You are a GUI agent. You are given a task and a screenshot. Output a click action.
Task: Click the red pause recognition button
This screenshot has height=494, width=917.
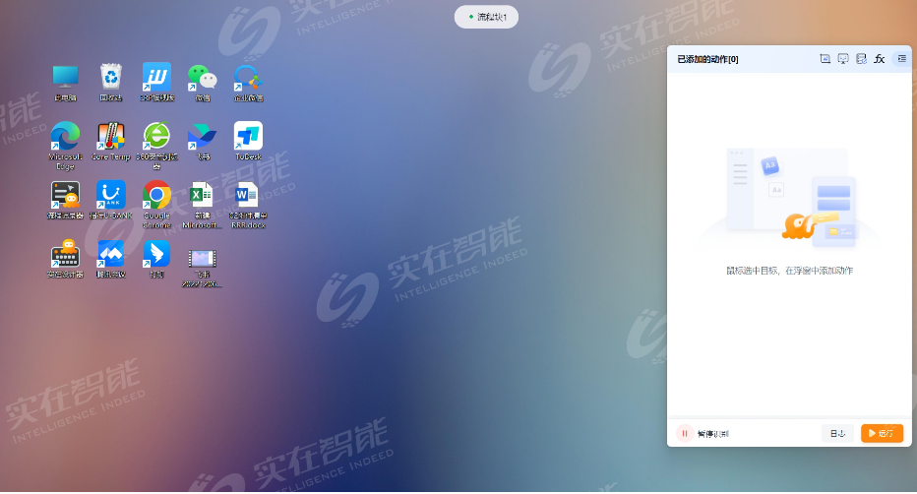684,433
